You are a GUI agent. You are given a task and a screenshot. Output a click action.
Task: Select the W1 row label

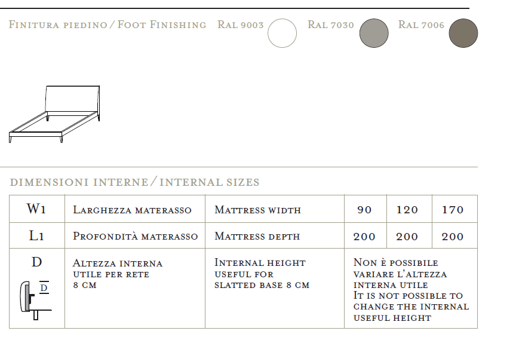coord(36,209)
